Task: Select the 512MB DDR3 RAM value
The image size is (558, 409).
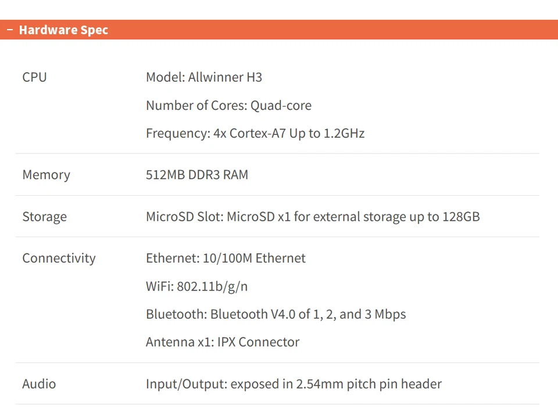Action: coord(197,175)
